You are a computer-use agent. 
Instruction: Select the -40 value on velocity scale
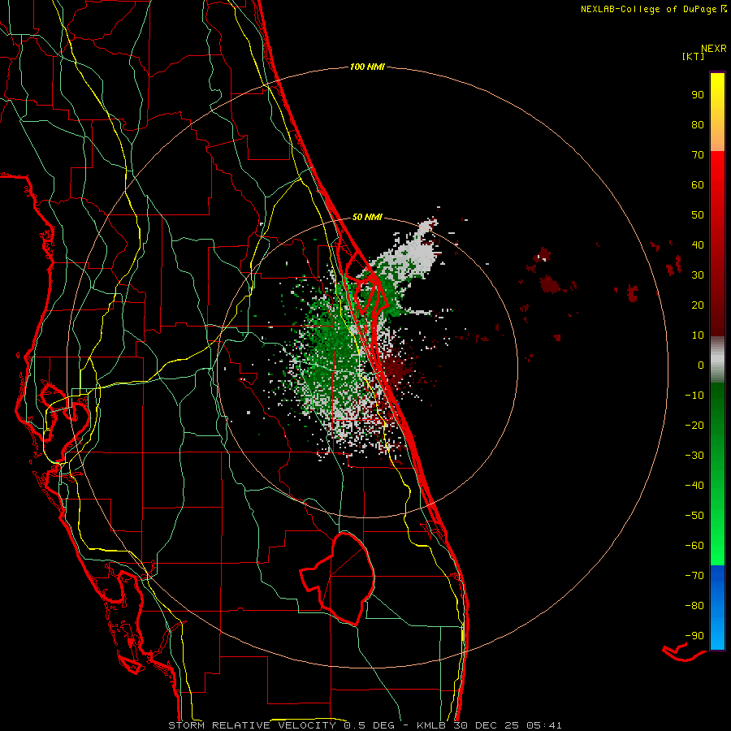pos(694,486)
